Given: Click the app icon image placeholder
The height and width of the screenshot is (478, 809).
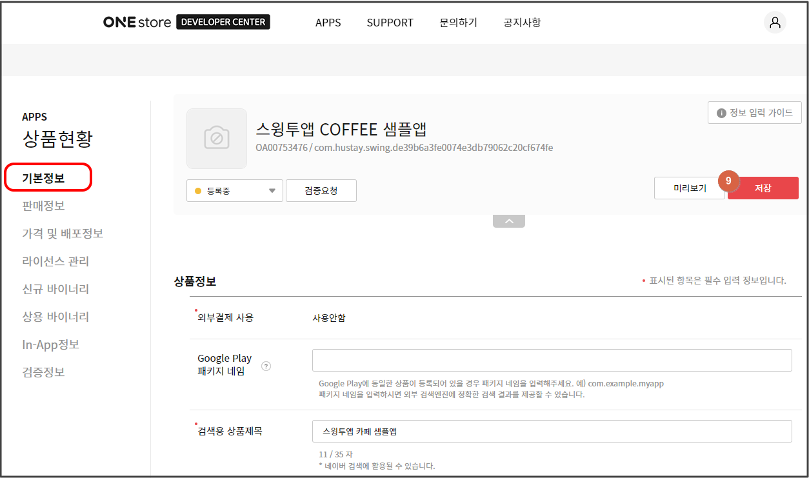Looking at the screenshot, I should [x=217, y=139].
